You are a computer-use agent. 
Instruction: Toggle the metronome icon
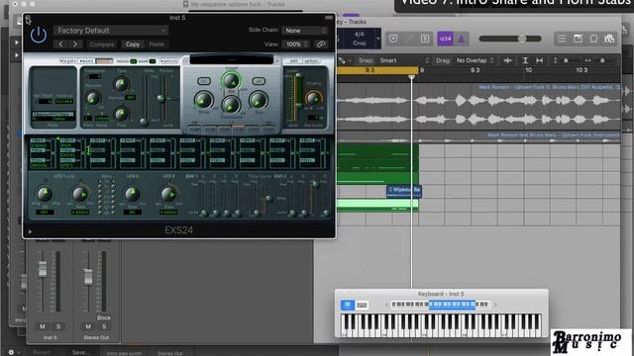click(x=462, y=39)
